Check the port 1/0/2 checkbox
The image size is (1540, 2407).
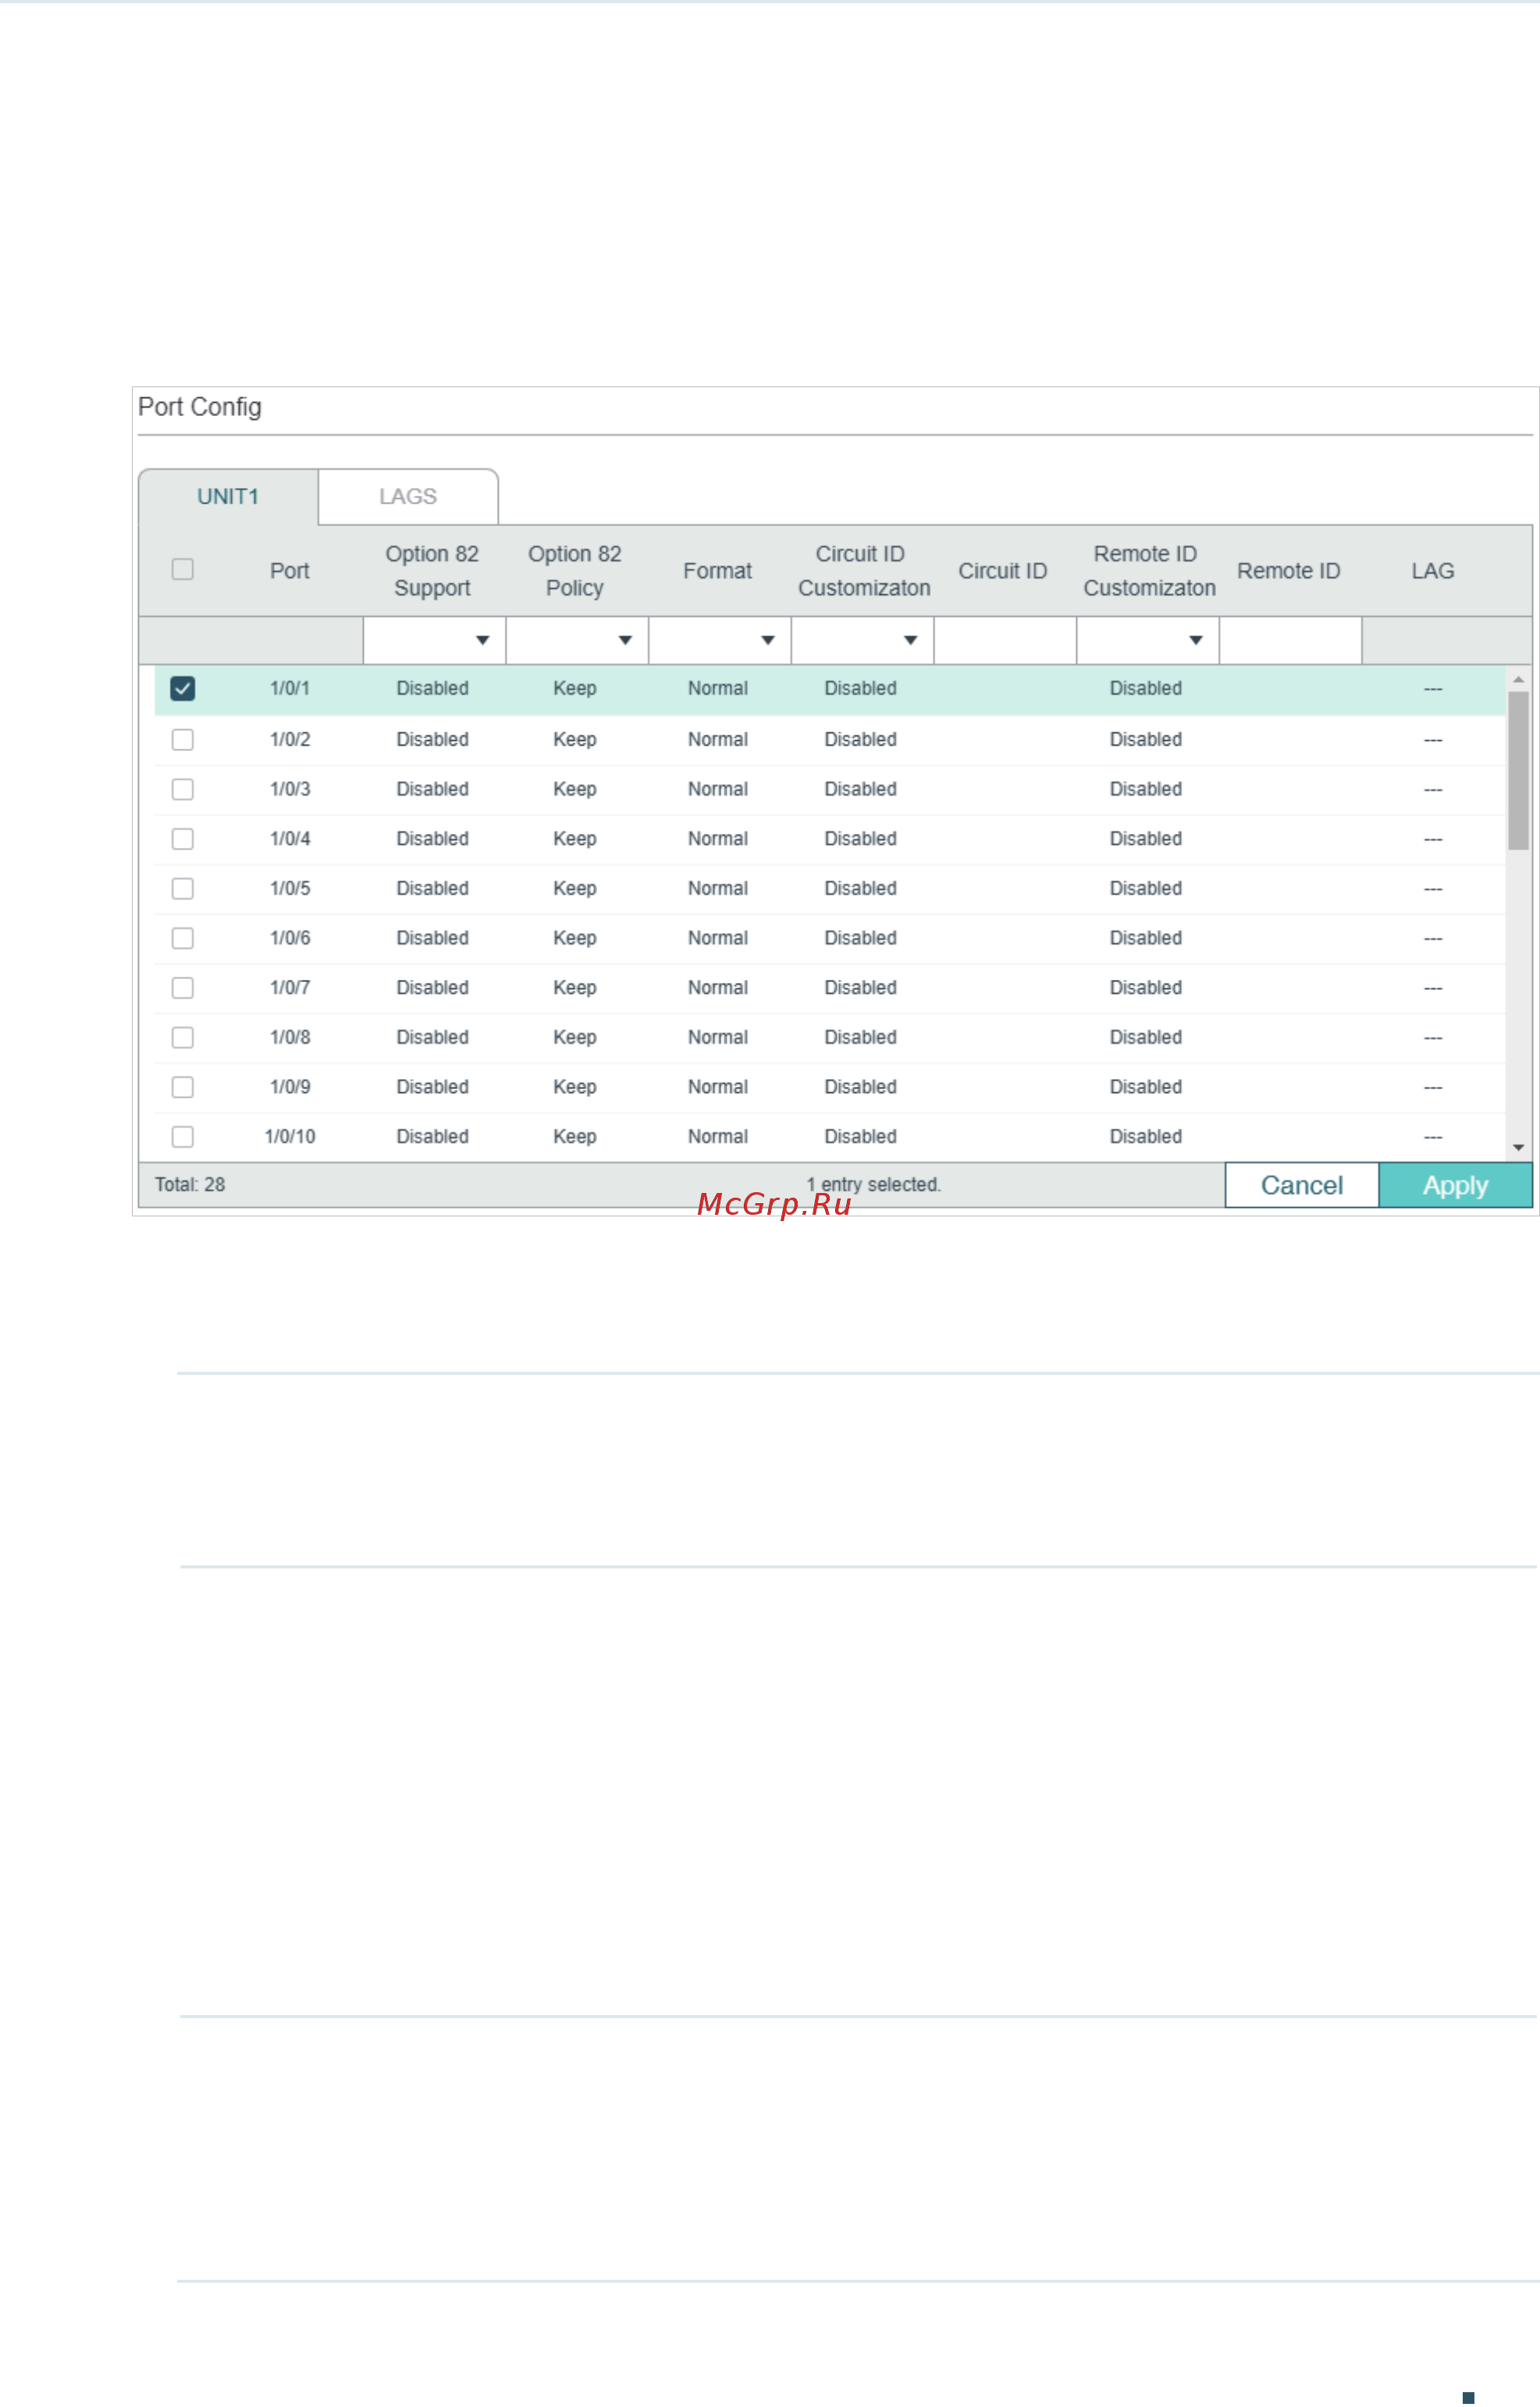point(182,739)
